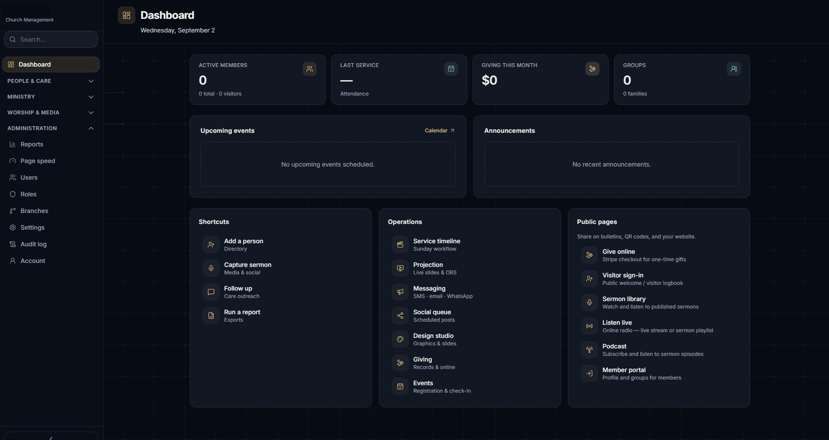Open Audit log in the sidebar
Viewport: 829px width, 440px height.
(x=51, y=244)
